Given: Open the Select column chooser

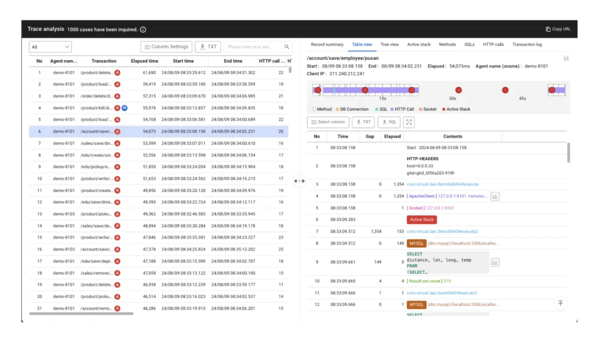Looking at the screenshot, I should (x=328, y=122).
